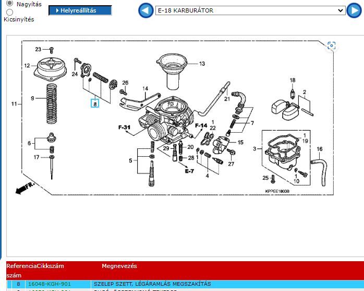Click part label 17 by the jet needle
This screenshot has height=291, width=364.
pos(37,157)
